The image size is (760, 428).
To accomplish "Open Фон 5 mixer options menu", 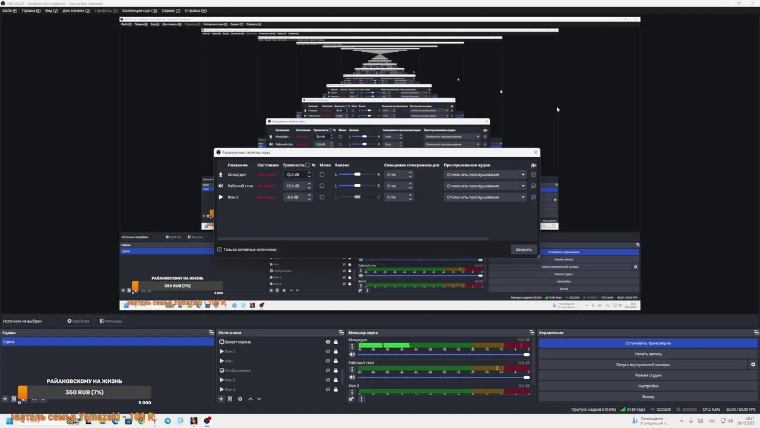I will [351, 391].
